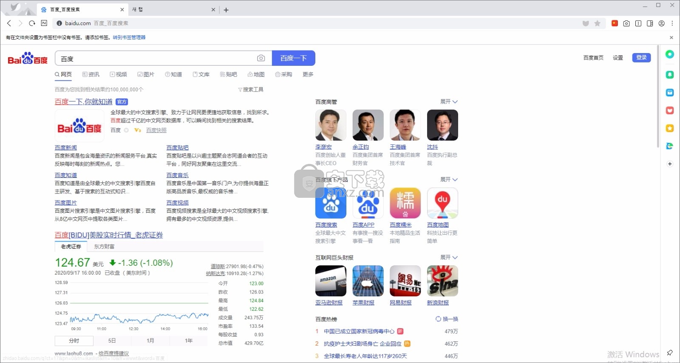Screen dimensions: 680x363
Task: Reload the page with refresh icon
Action: click(x=32, y=23)
